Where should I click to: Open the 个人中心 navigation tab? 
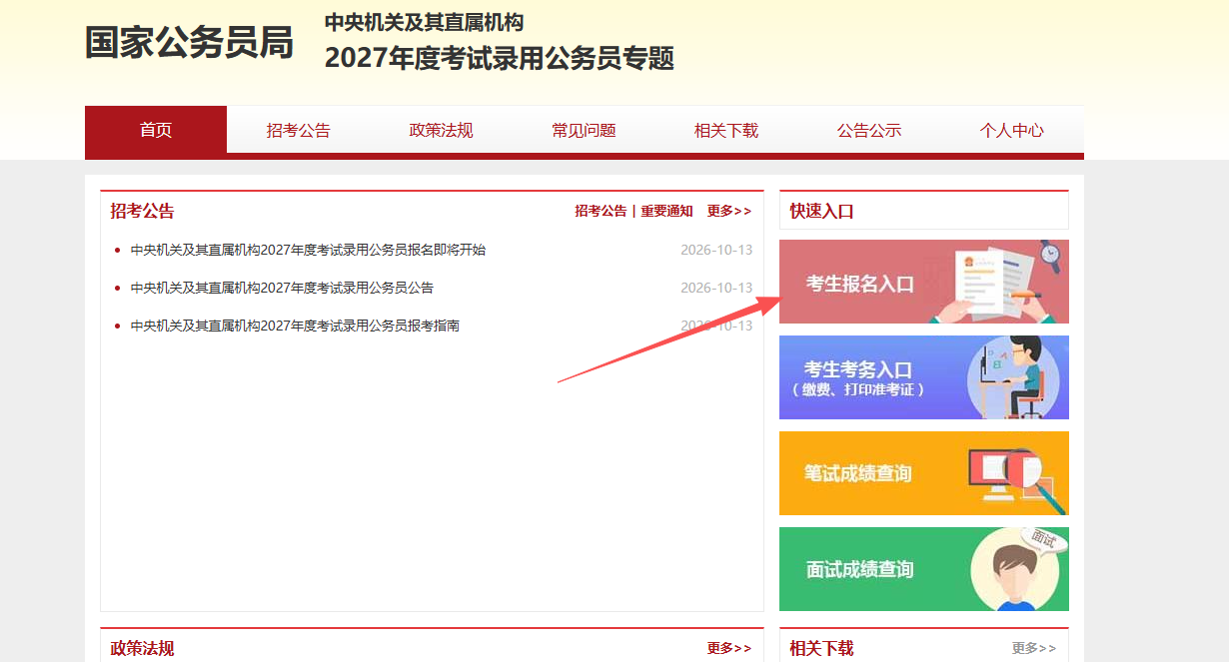[1012, 130]
